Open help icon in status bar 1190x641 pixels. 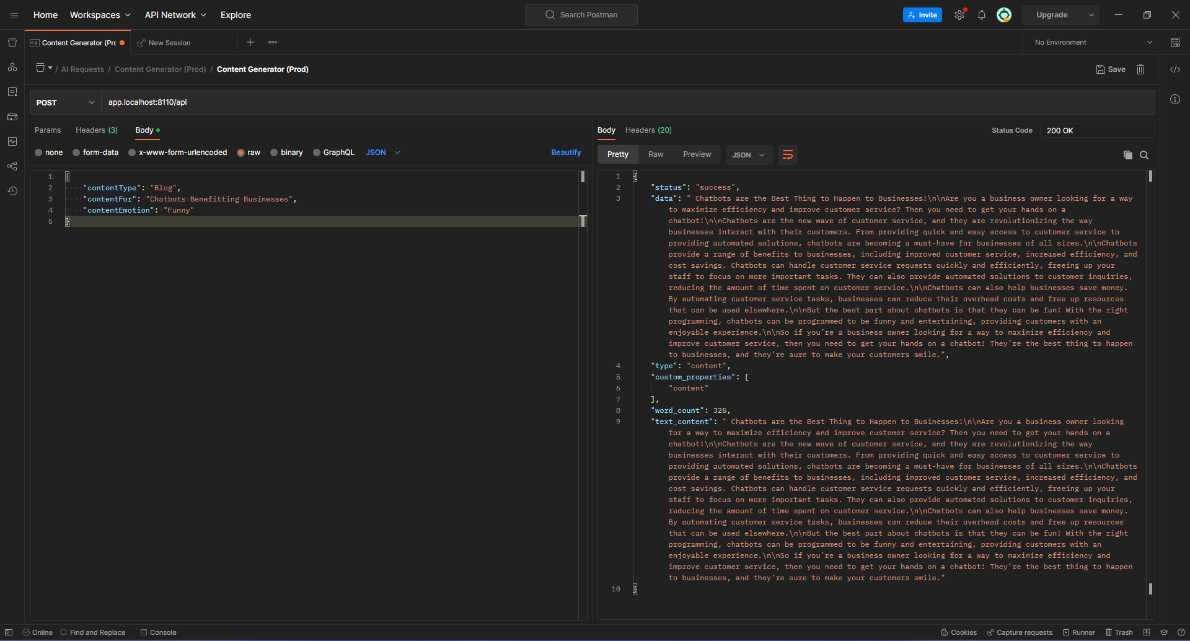(1181, 632)
